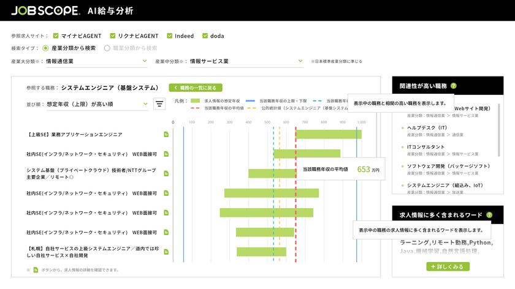This screenshot has height=289, width=515.
Task: Click salary bar for 【上級SE】業務アプリケーションエンジニア
Action: coord(329,135)
